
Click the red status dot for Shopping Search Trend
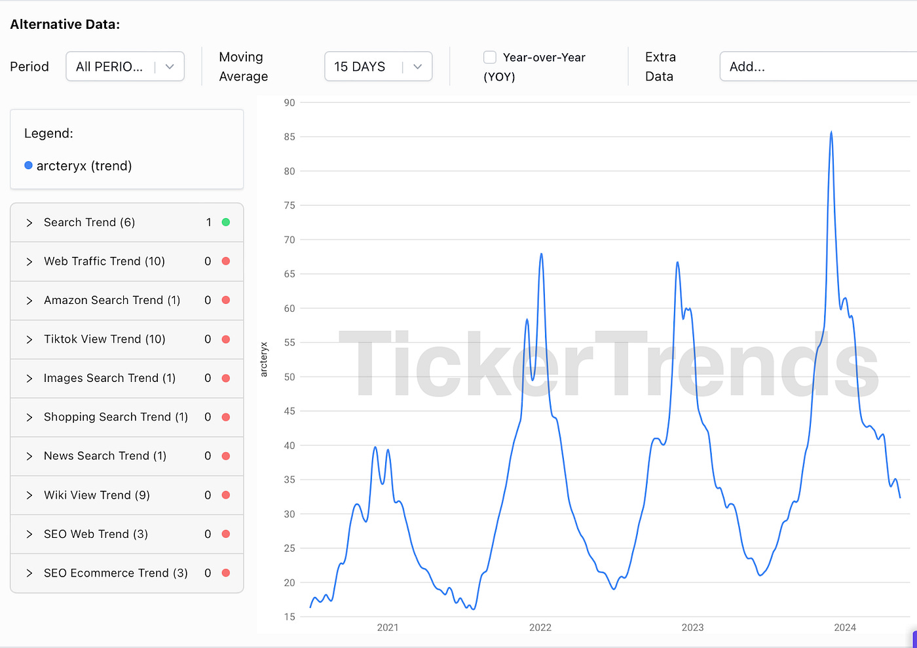tap(226, 417)
